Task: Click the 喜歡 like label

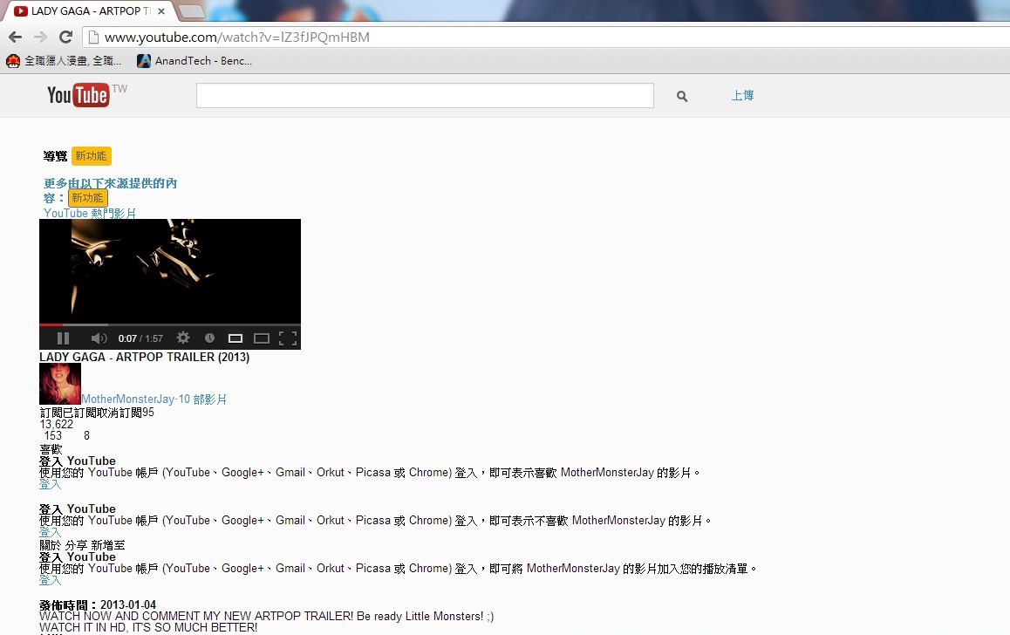Action: pyautogui.click(x=51, y=449)
